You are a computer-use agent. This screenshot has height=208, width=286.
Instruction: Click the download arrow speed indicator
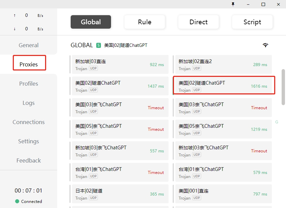point(14,29)
